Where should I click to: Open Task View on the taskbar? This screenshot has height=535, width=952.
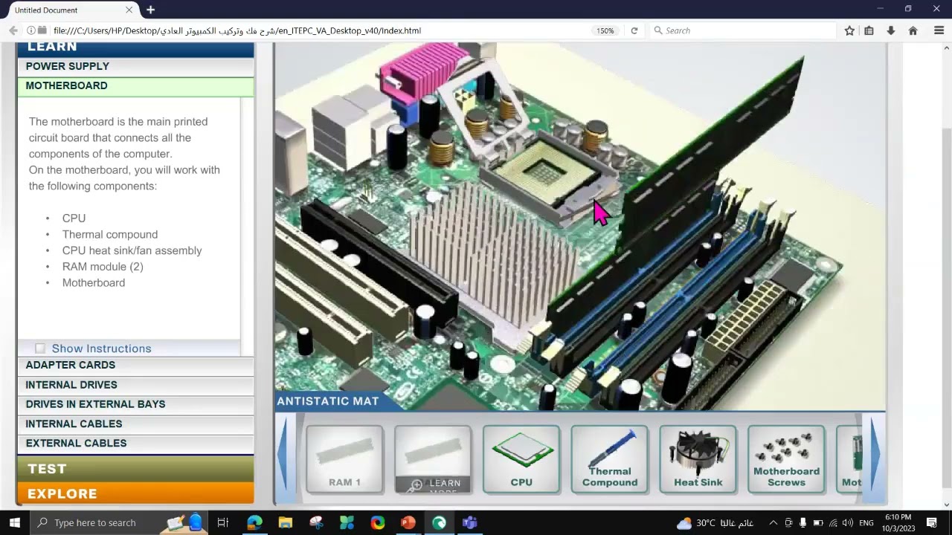coord(222,522)
